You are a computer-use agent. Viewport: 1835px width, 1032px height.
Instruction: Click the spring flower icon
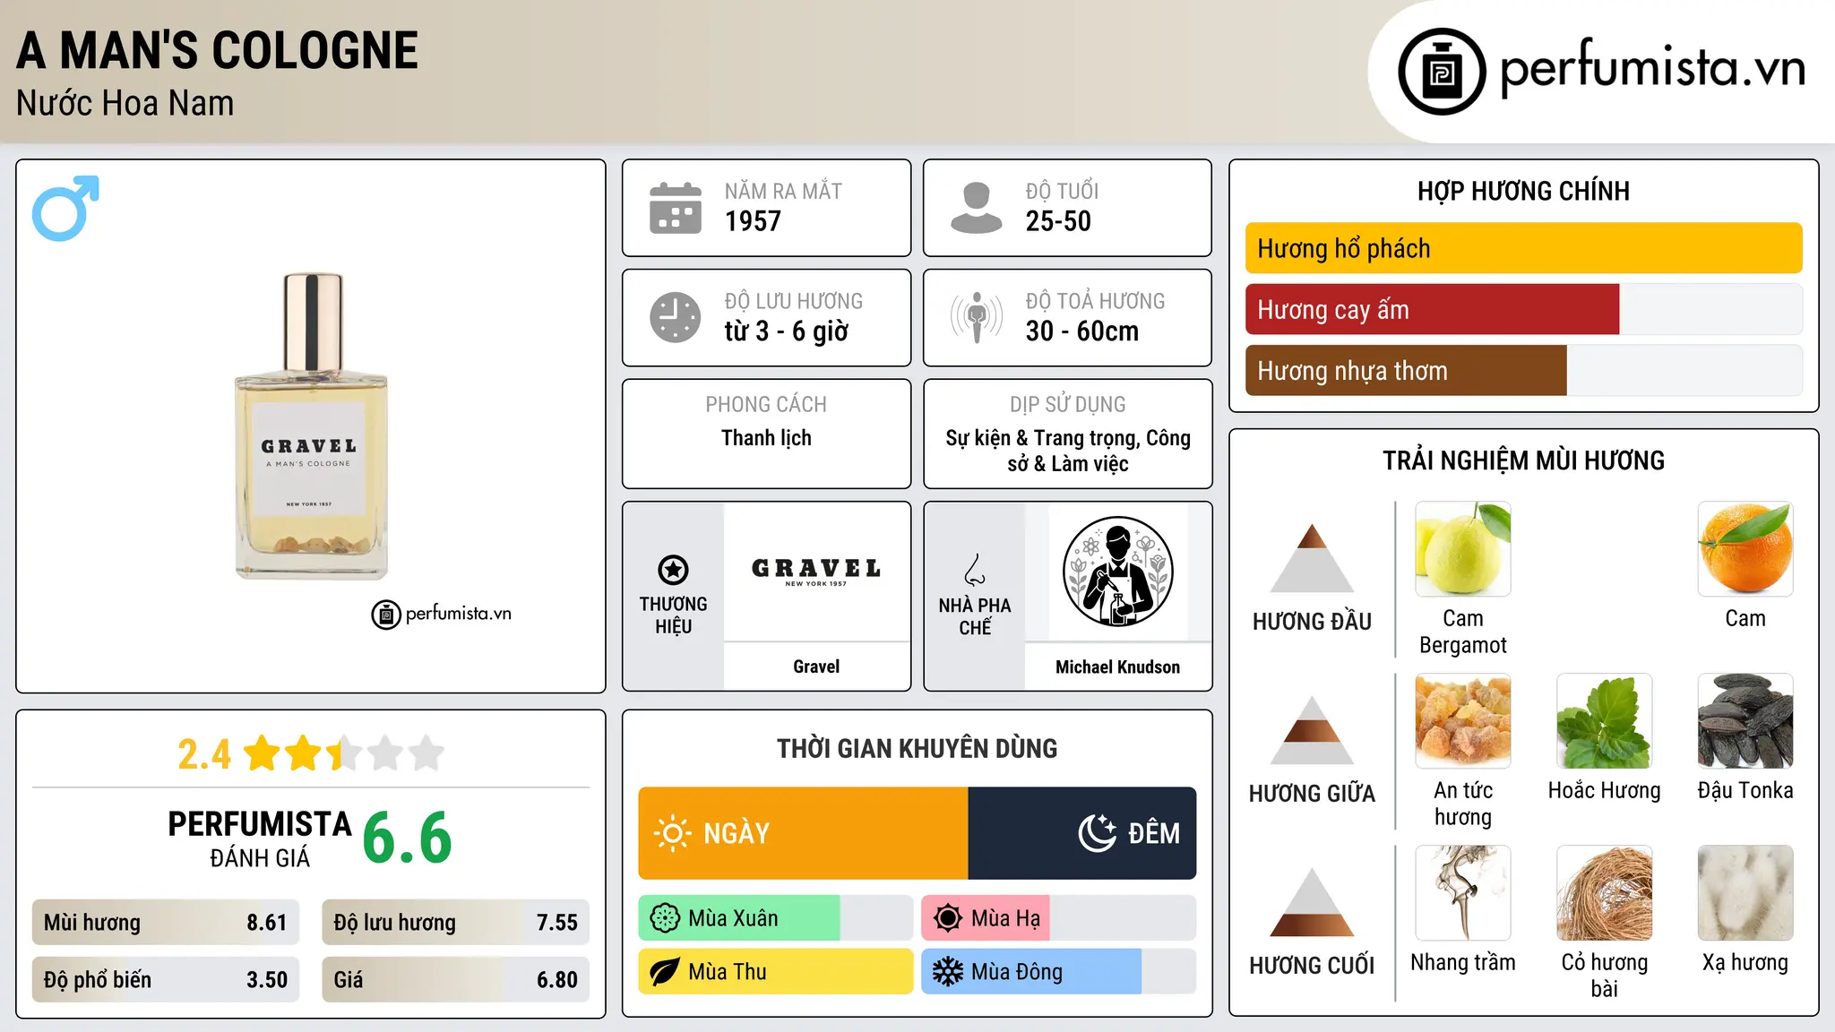click(665, 918)
